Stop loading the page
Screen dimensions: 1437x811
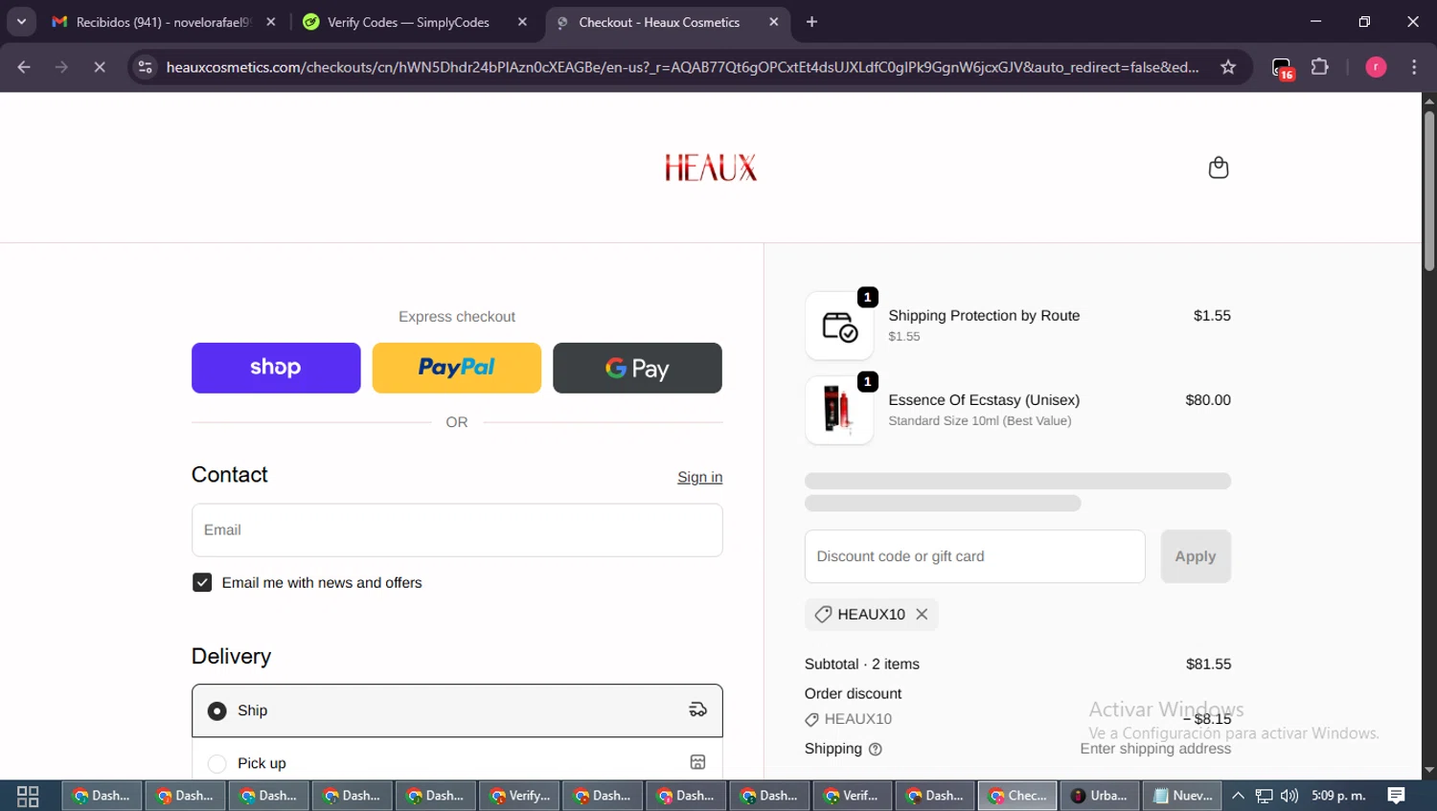(100, 67)
